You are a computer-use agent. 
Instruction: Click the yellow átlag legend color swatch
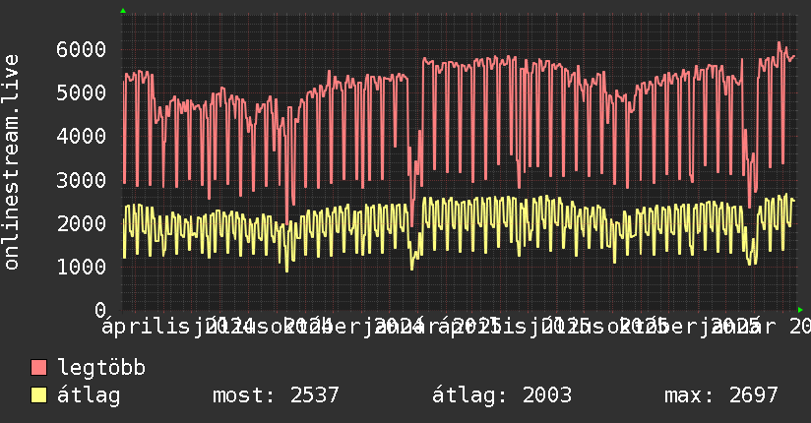click(x=38, y=395)
